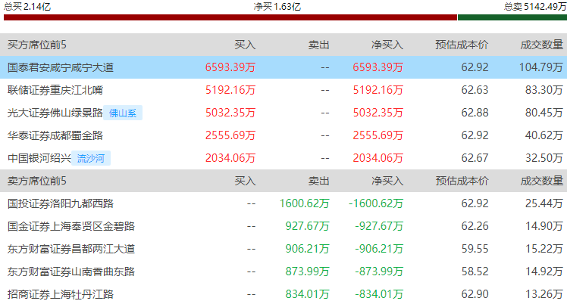Screen dimensions: 567x301
Task: Click 卖出 header in seller table
Action: [x=318, y=181]
